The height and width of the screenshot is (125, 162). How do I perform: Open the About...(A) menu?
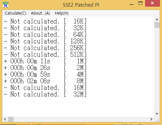click(x=40, y=13)
